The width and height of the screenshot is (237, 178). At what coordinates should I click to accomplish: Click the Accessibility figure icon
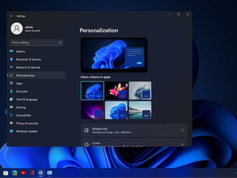(x=11, y=115)
